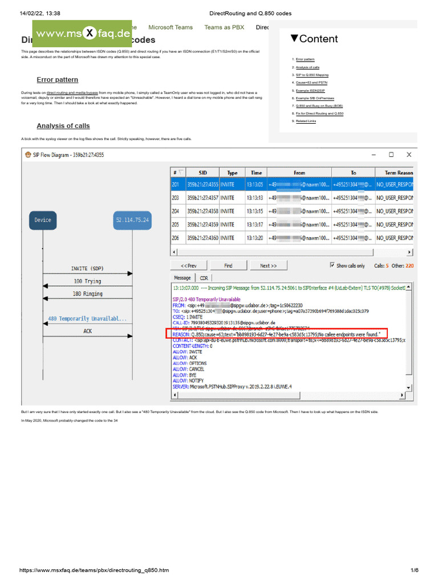Open Teams as PBX navigation link
The width and height of the screenshot is (438, 584).
pyautogui.click(x=224, y=27)
